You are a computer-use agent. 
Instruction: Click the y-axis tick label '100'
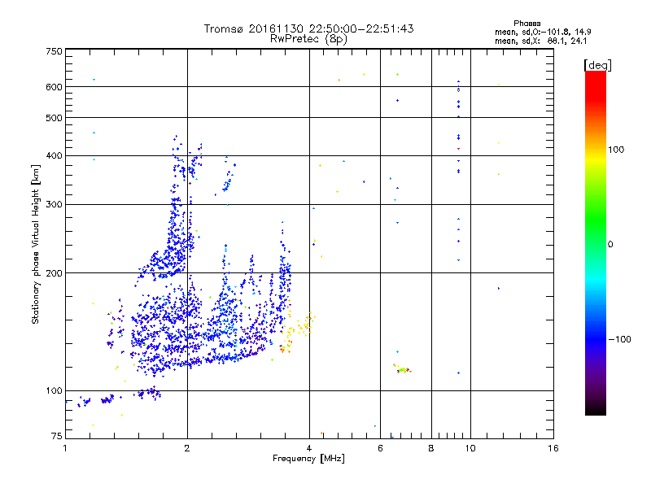(x=54, y=391)
